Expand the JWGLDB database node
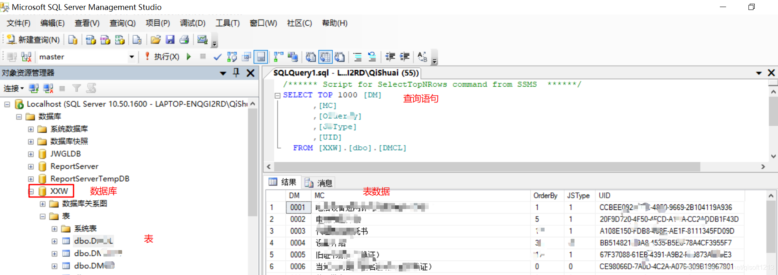Viewport: 778px width, 275px height. pos(31,154)
